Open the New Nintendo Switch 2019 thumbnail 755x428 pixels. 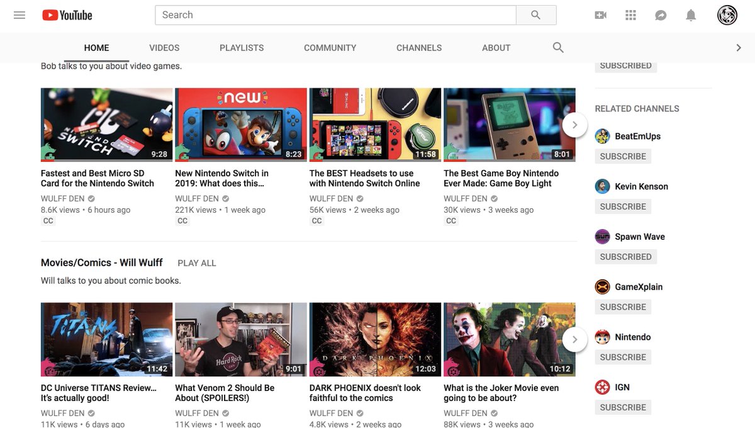coord(241,125)
